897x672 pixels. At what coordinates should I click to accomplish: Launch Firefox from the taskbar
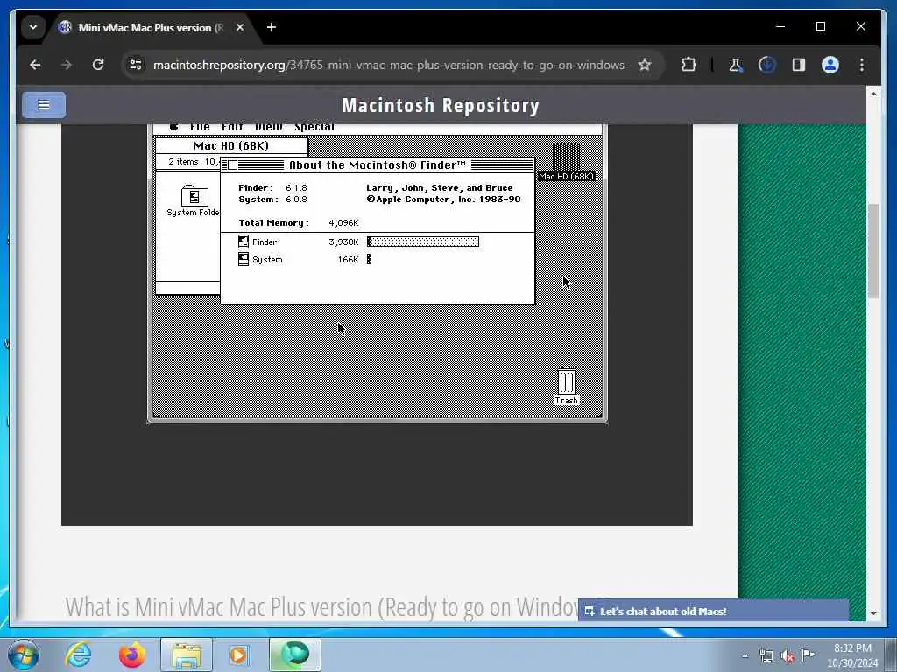[132, 654]
